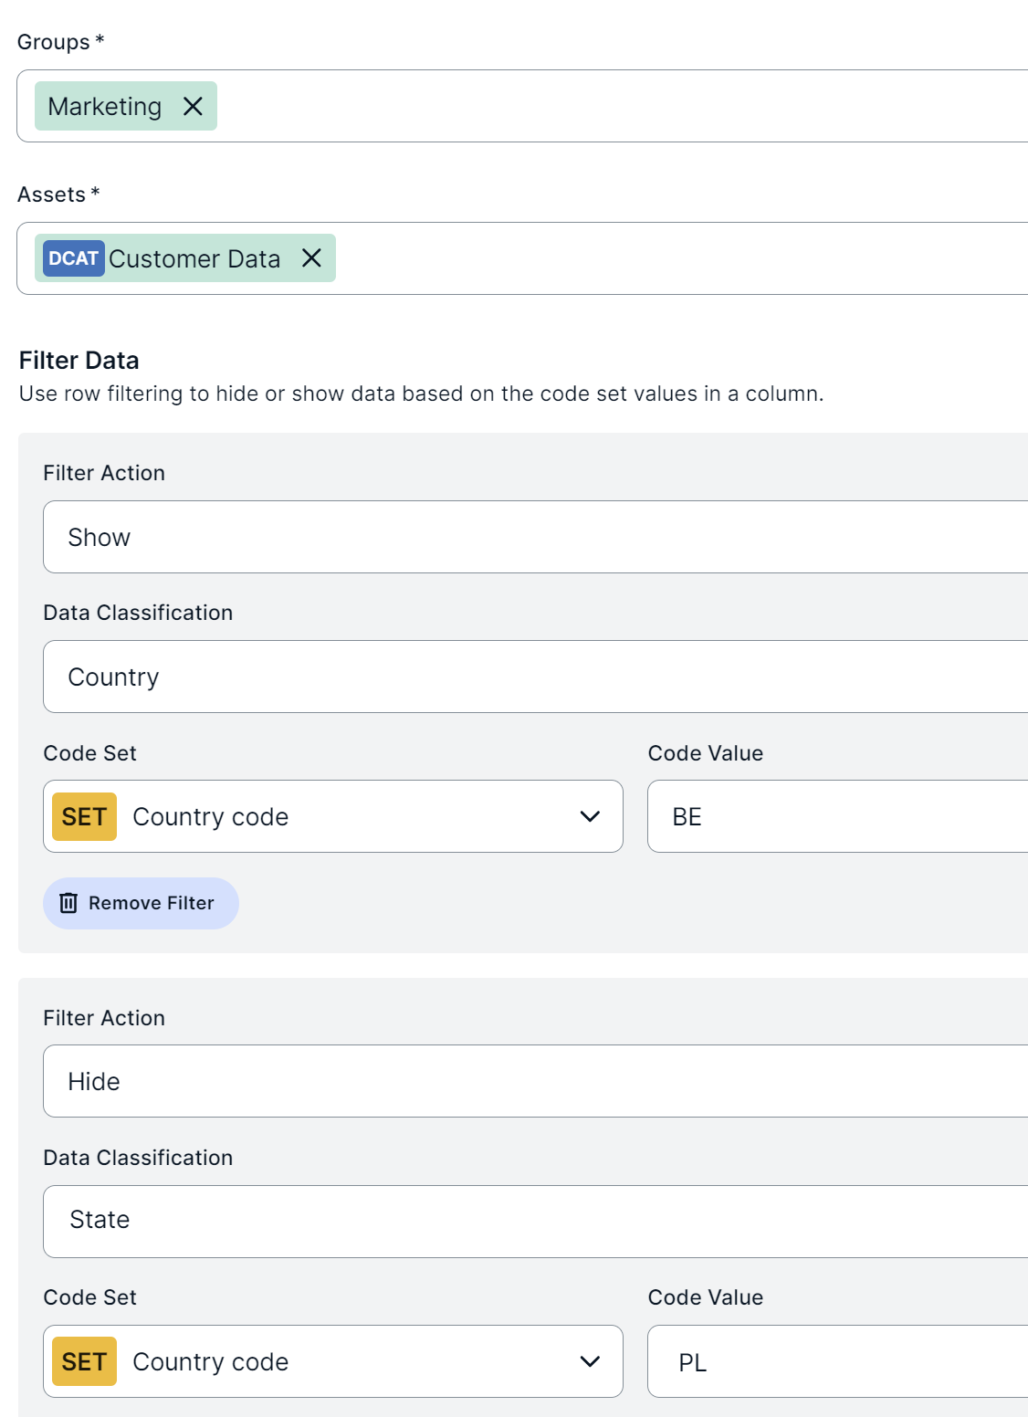Click empty space in the Groups field
This screenshot has width=1028, height=1417.
click(x=621, y=107)
